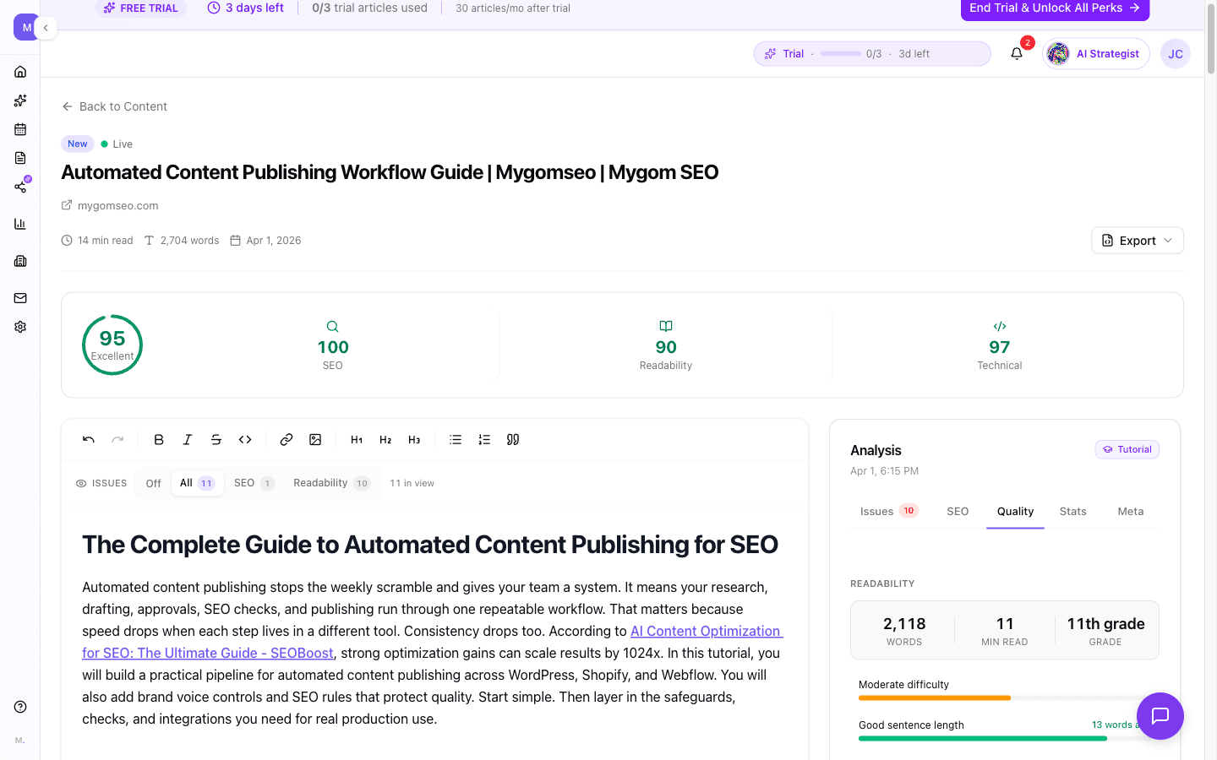Open the Meta tab in the Analysis panel
Screen dimensions: 1217x760
[1130, 511]
